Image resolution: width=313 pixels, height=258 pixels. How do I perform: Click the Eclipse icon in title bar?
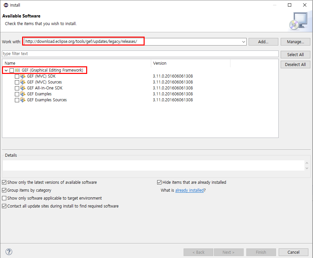point(6,5)
